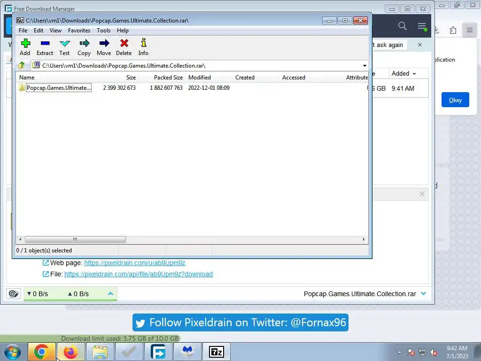Click the search icon in Free Download Manager
Image resolution: width=481 pixels, height=361 pixels.
tap(403, 26)
